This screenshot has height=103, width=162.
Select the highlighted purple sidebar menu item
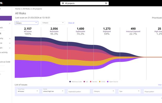point(6,18)
